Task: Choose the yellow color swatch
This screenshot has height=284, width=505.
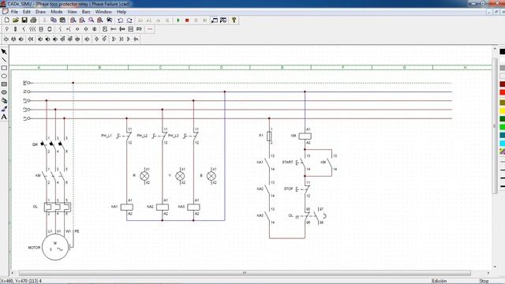Action: coord(502,110)
